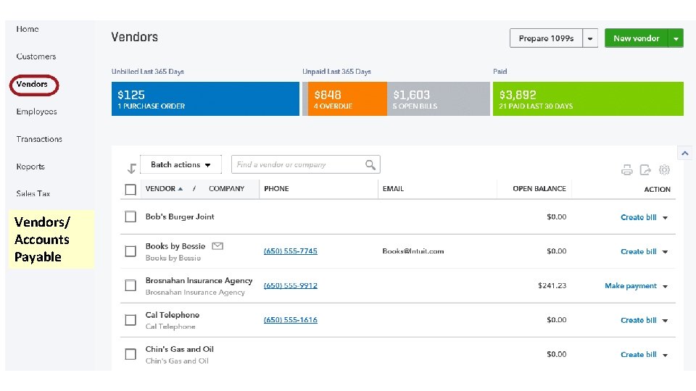Open the table settings gear icon
Viewport: 696px width, 391px height.
click(x=664, y=170)
